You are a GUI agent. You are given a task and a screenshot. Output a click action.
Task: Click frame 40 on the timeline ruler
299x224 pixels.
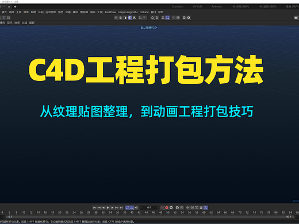(132, 213)
